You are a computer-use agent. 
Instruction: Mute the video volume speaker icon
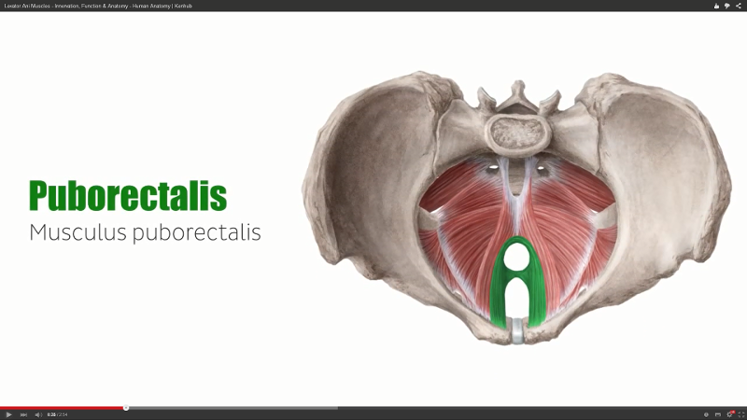37,414
